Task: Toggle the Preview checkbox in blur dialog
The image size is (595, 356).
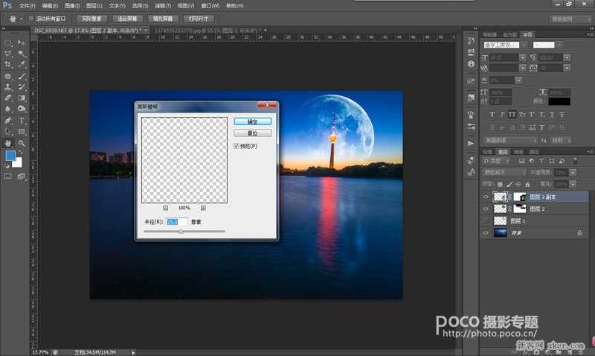Action: point(236,146)
